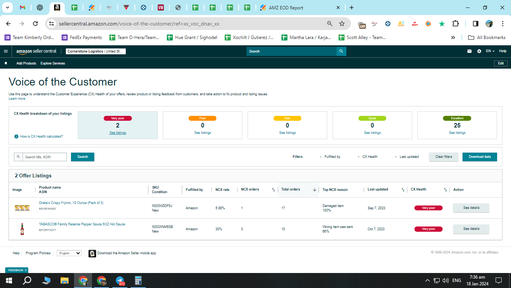The height and width of the screenshot is (288, 511).
Task: Open a new Chrome tab
Action: point(352,7)
